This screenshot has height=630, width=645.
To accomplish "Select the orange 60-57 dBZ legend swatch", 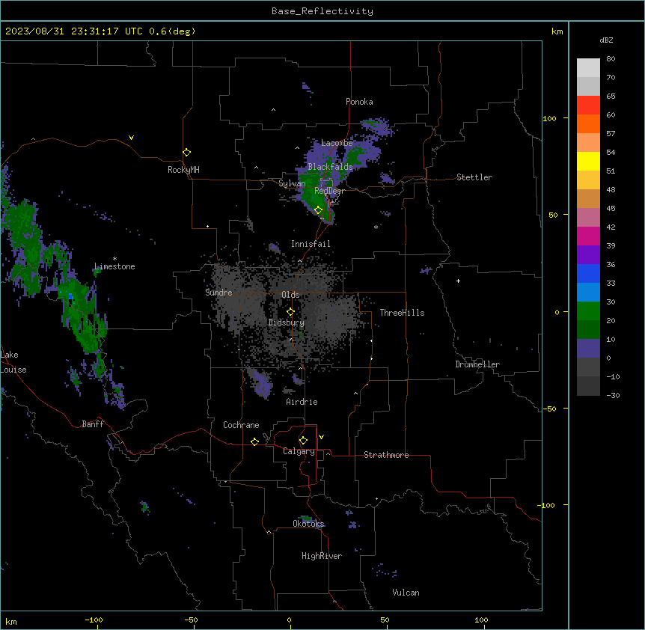I will (x=588, y=123).
